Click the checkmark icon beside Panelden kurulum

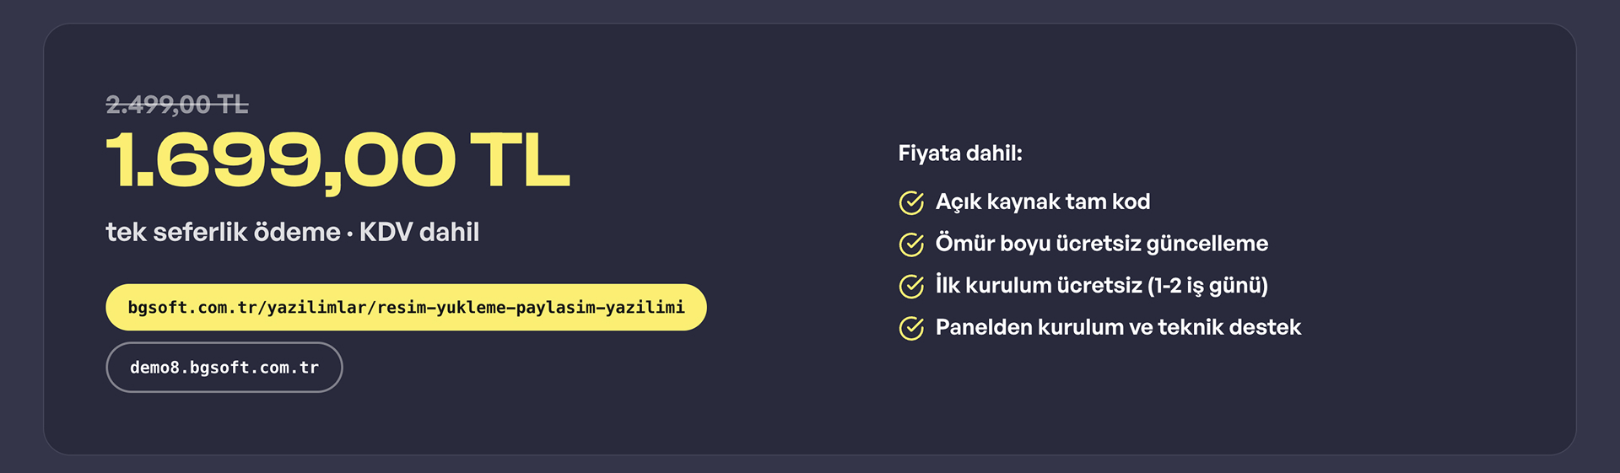(911, 328)
